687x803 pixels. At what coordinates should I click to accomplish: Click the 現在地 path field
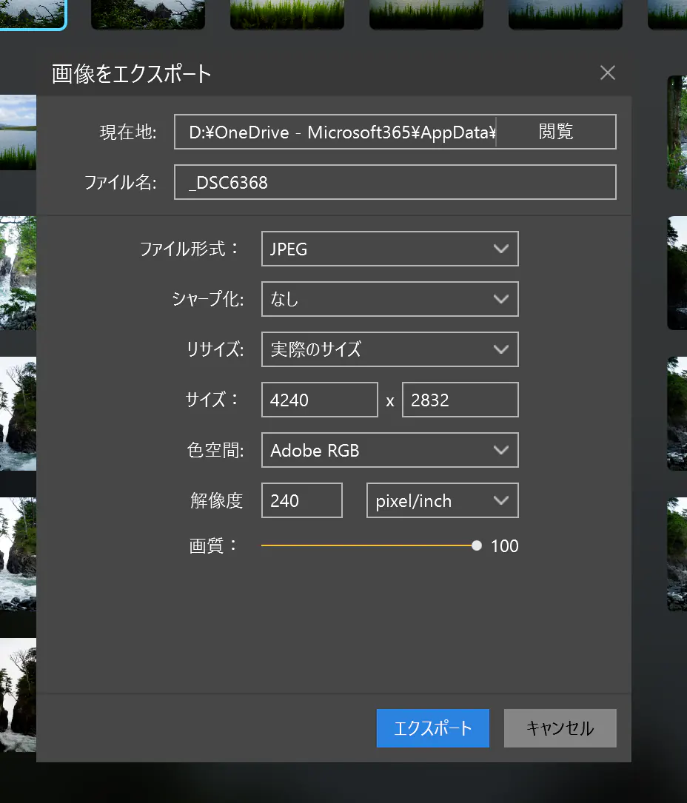pyautogui.click(x=335, y=132)
